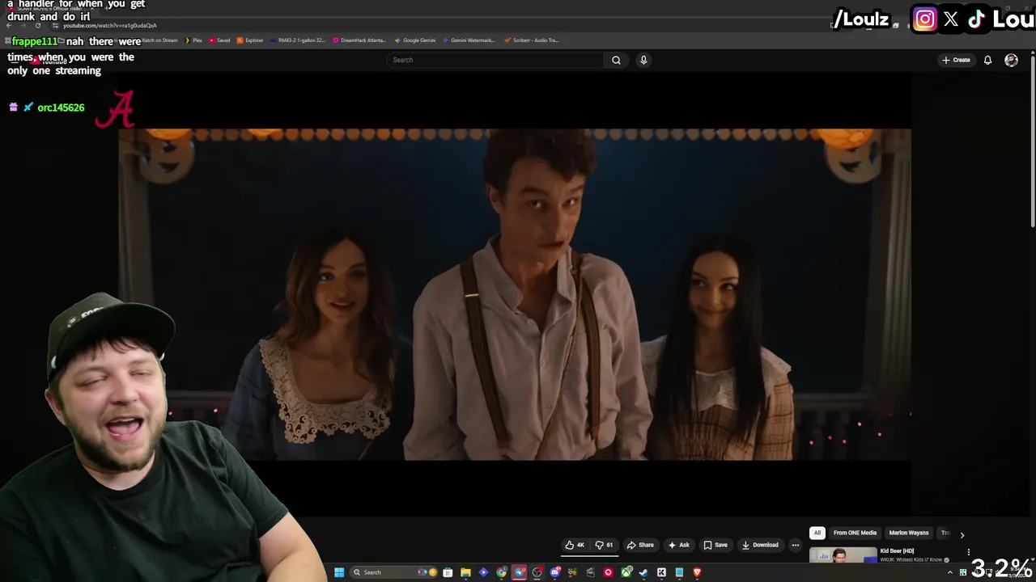
Task: Open the Microsoft Store taskbar icon
Action: [x=448, y=572]
